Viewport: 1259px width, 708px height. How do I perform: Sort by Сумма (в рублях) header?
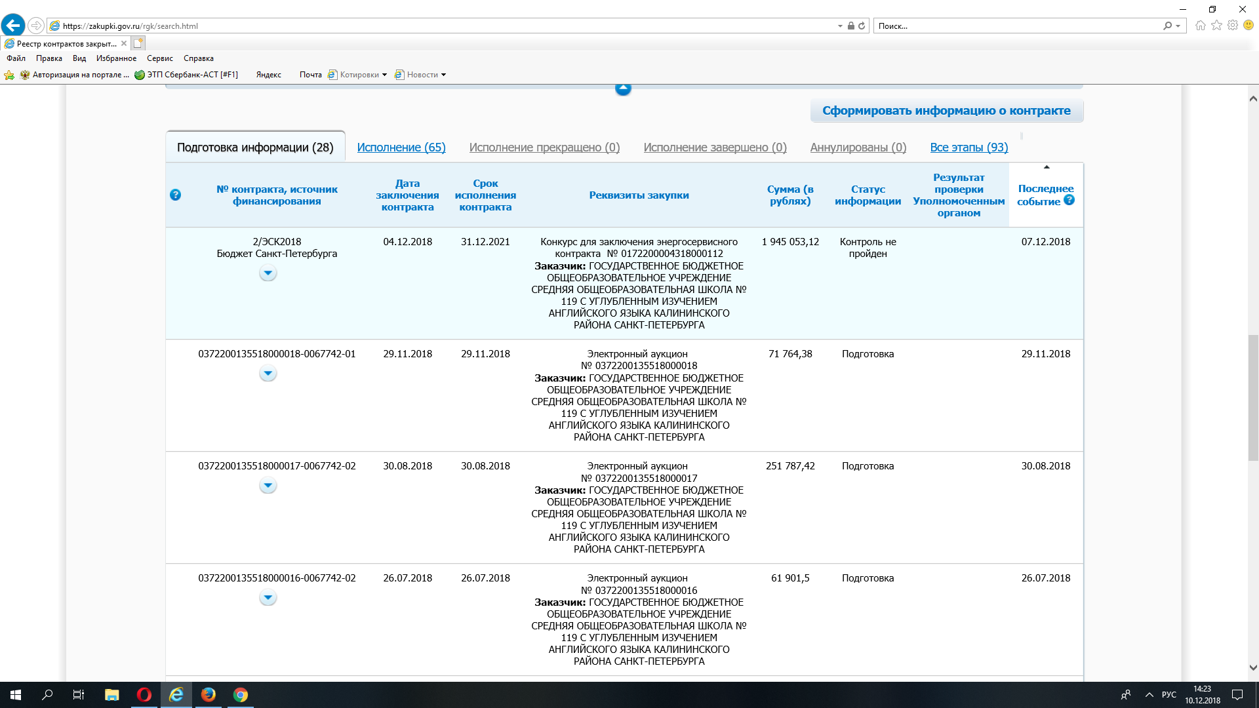click(x=790, y=195)
